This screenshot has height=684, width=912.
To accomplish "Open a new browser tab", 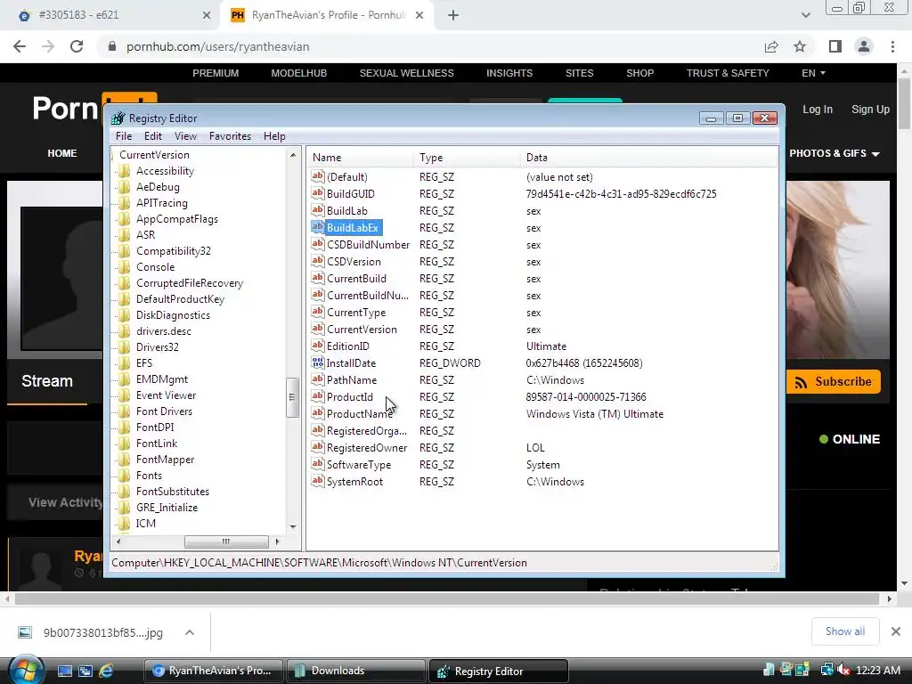I will coord(453,16).
